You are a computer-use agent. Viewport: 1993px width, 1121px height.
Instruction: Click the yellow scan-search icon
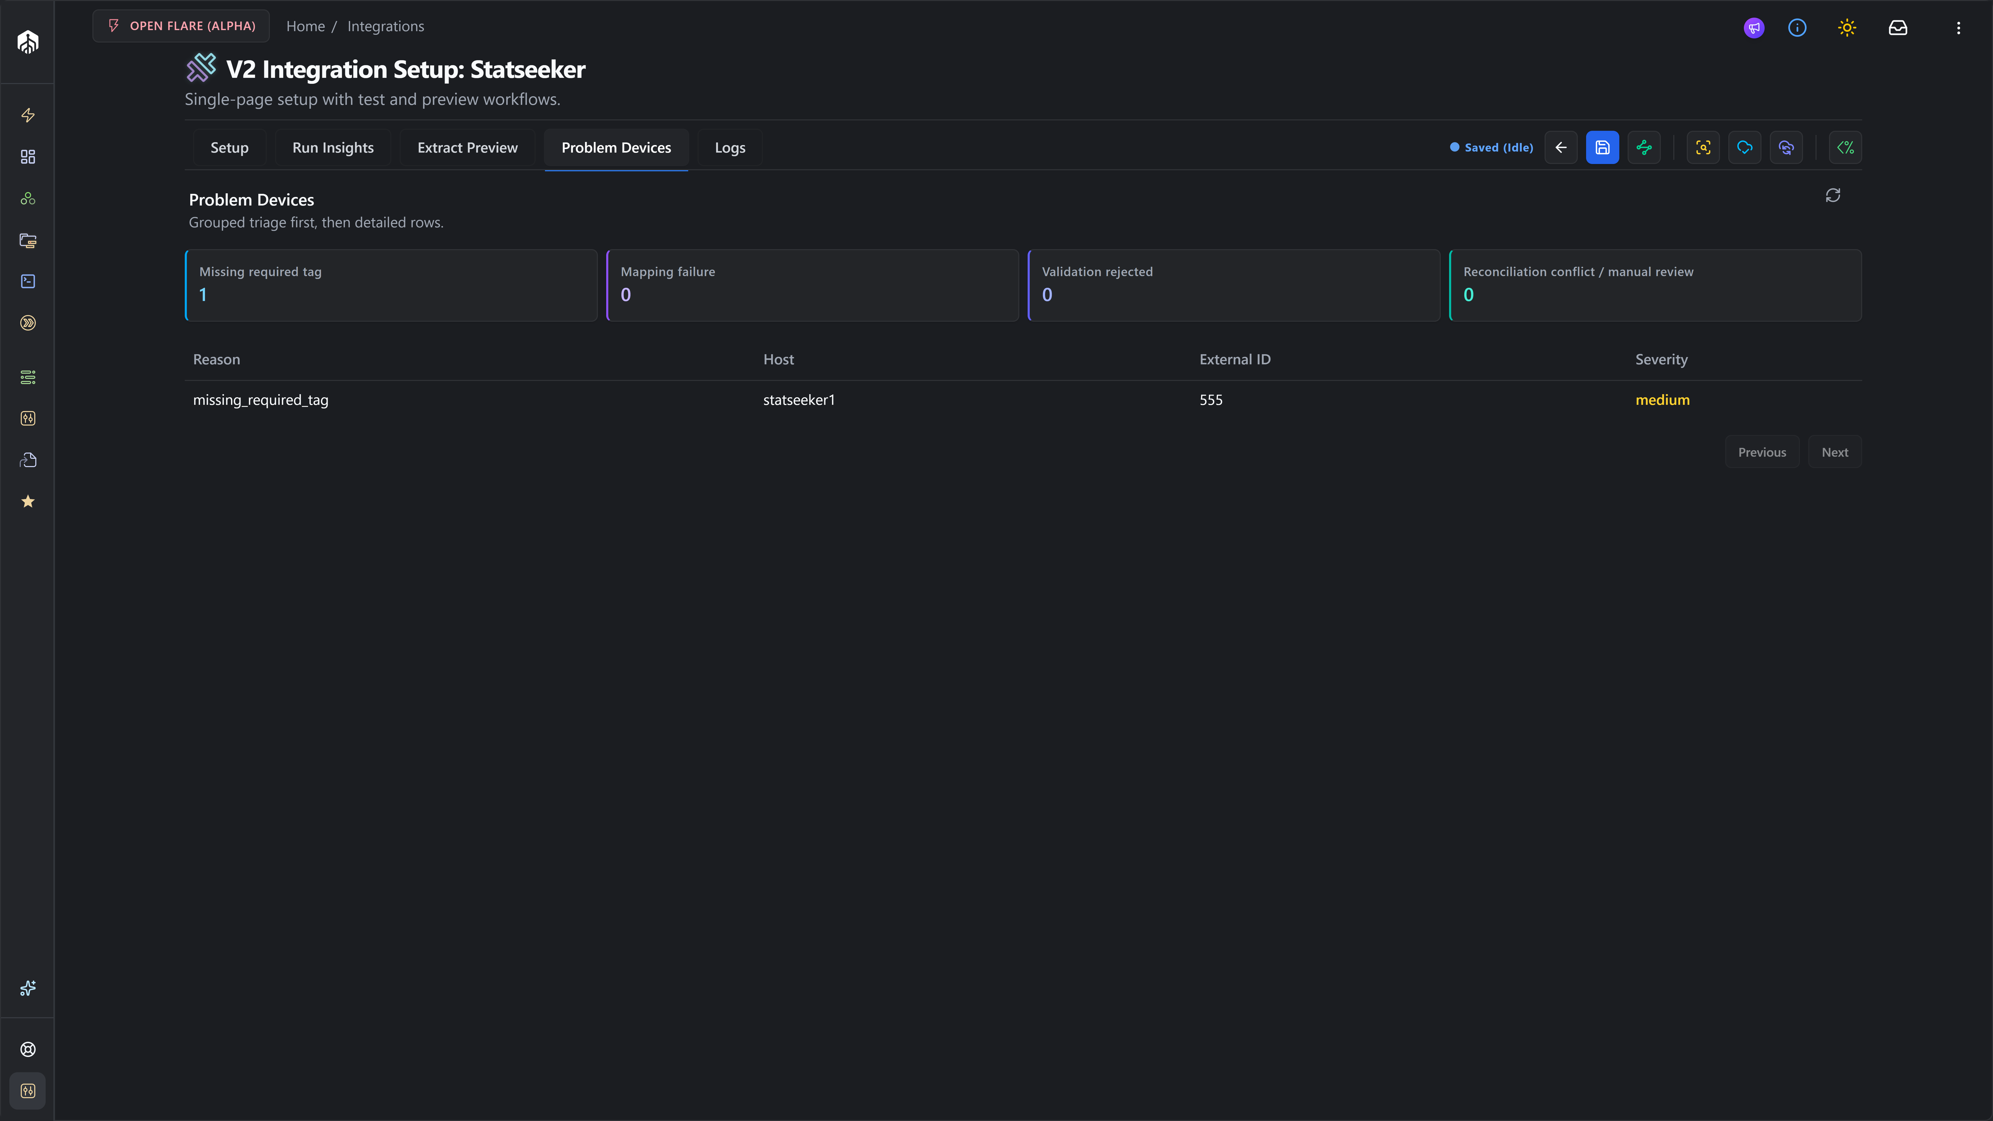click(x=1703, y=147)
